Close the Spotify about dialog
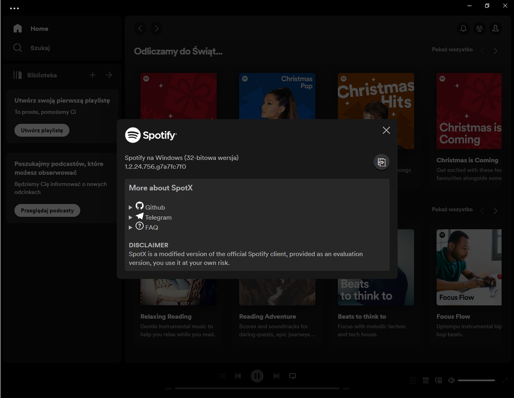Screen dimensions: 514x398 coord(386,130)
